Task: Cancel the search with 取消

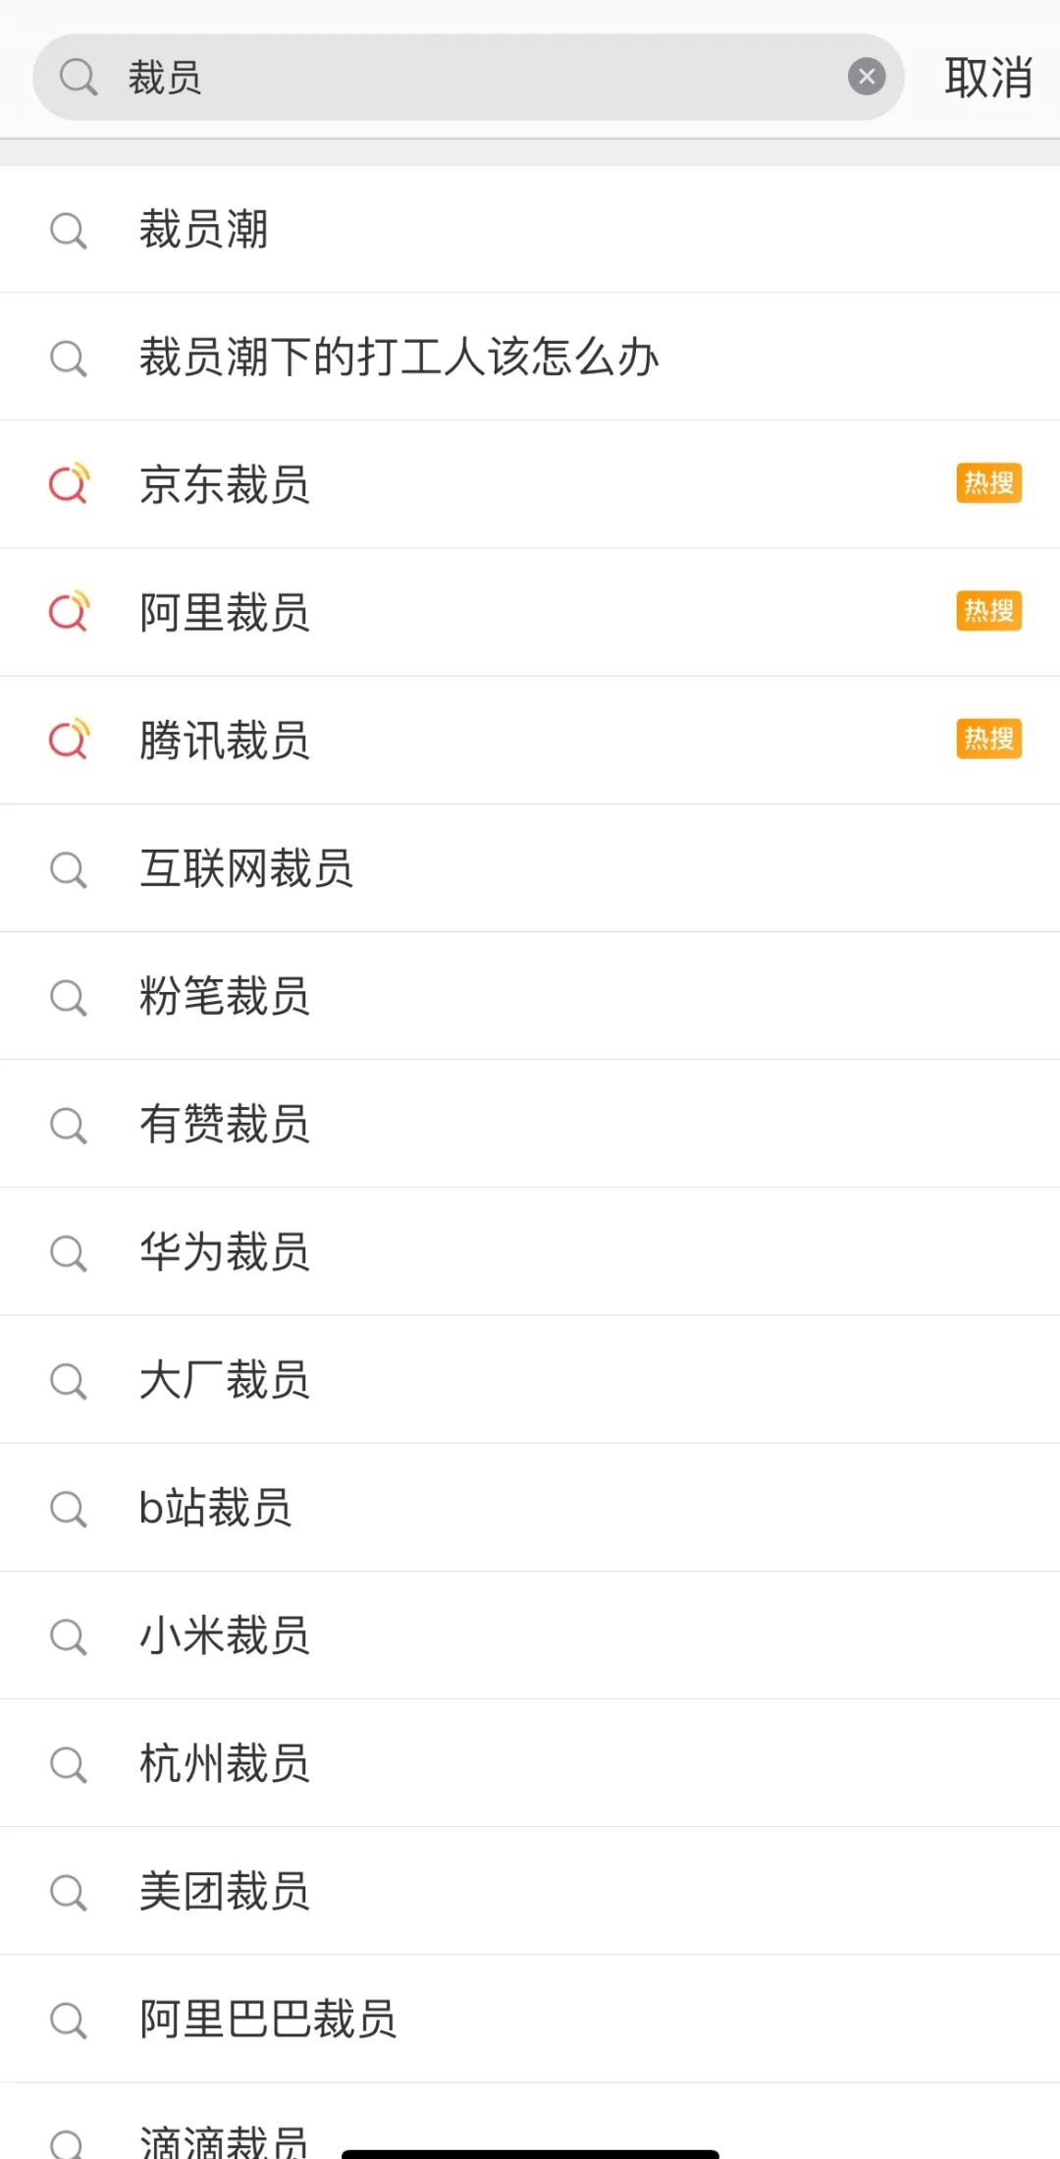Action: pyautogui.click(x=987, y=78)
